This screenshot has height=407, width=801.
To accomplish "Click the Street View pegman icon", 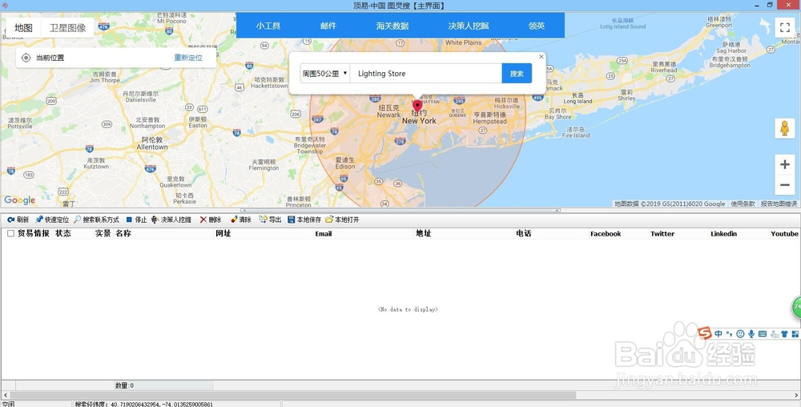I will 785,128.
